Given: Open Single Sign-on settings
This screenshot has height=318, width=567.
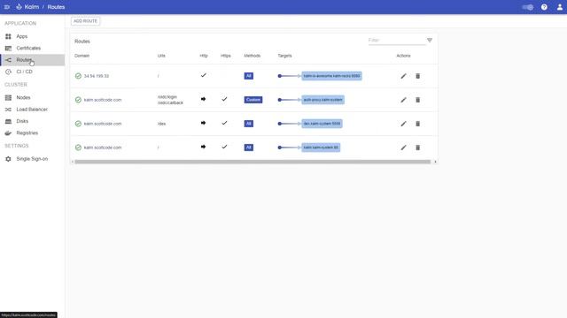Looking at the screenshot, I should click(33, 159).
